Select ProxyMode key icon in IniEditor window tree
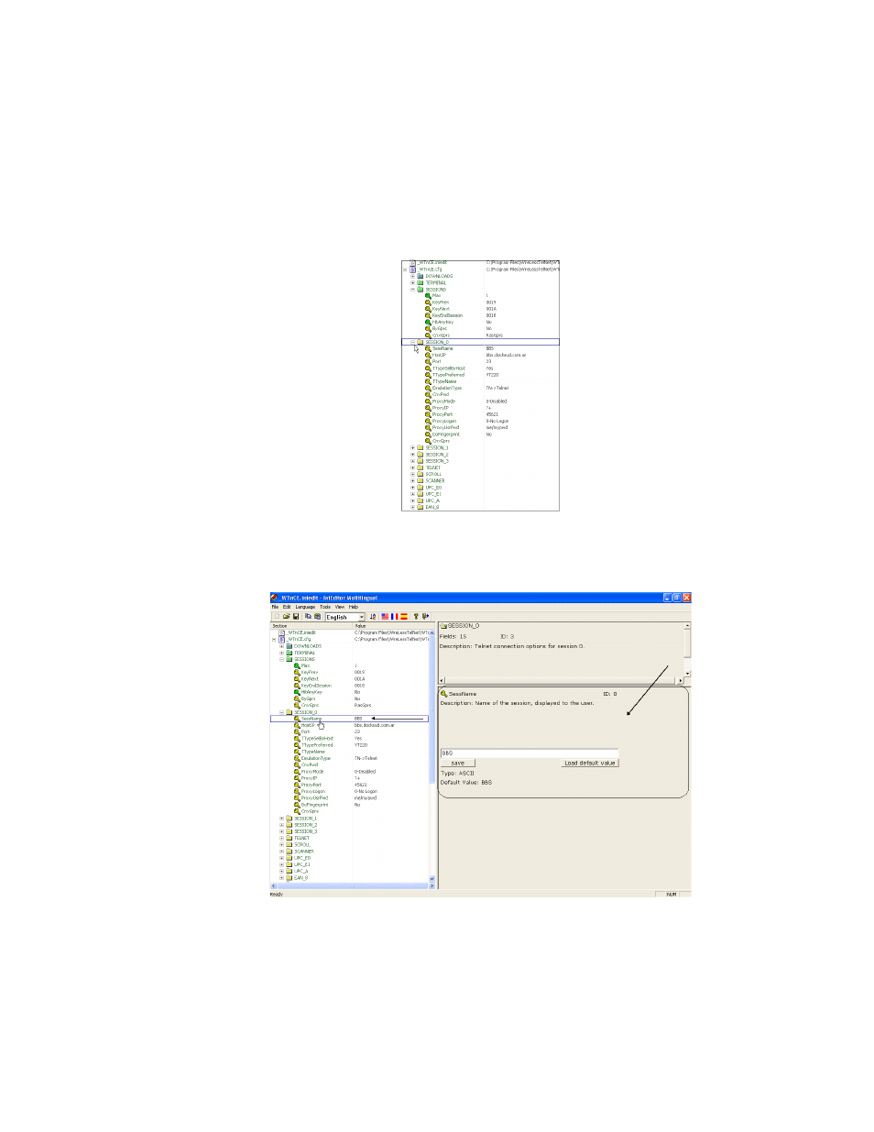The width and height of the screenshot is (874, 1132). 297,772
